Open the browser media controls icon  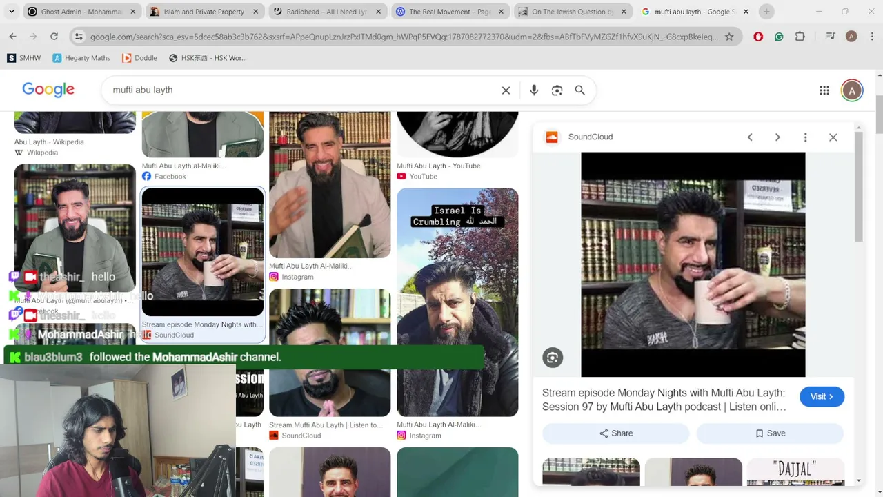(831, 37)
